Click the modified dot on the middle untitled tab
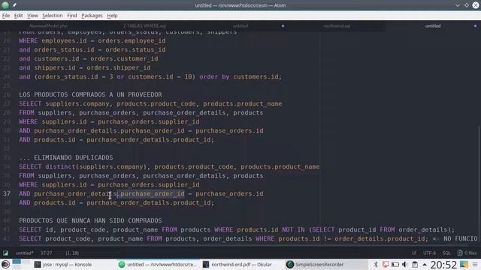Screen dimensions: 481x270 [x=283, y=26]
